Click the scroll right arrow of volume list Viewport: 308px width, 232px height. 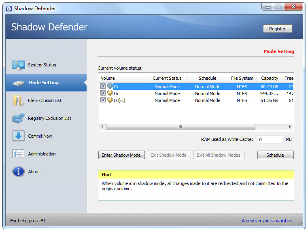pos(290,127)
